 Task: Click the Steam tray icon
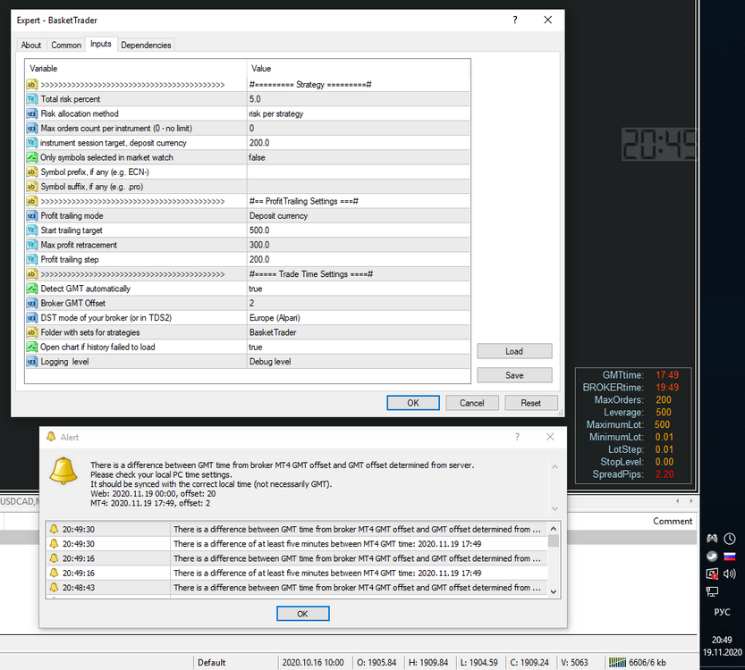tap(712, 557)
